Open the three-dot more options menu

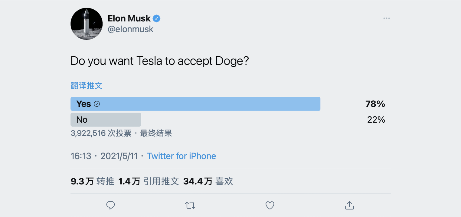pyautogui.click(x=386, y=18)
